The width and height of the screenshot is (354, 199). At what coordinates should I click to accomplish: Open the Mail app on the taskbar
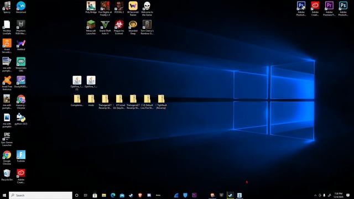122,195
